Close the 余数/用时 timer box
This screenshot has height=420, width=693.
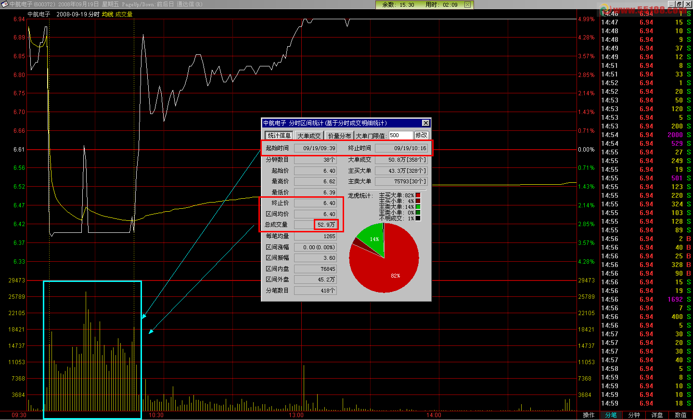(467, 5)
